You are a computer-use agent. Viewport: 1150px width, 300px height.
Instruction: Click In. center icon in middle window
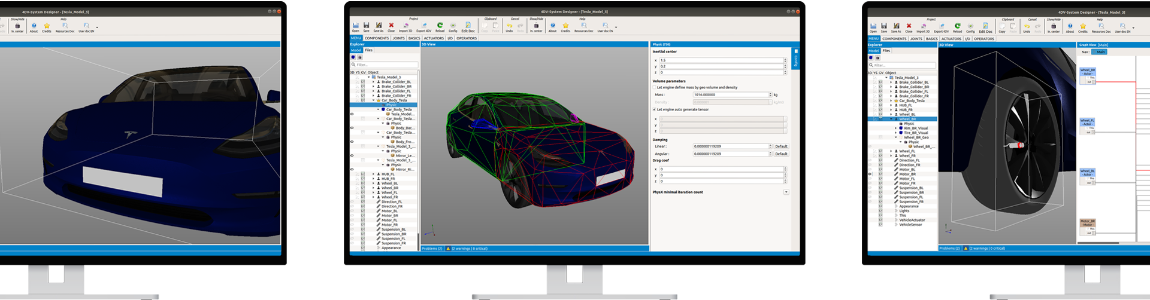point(536,26)
